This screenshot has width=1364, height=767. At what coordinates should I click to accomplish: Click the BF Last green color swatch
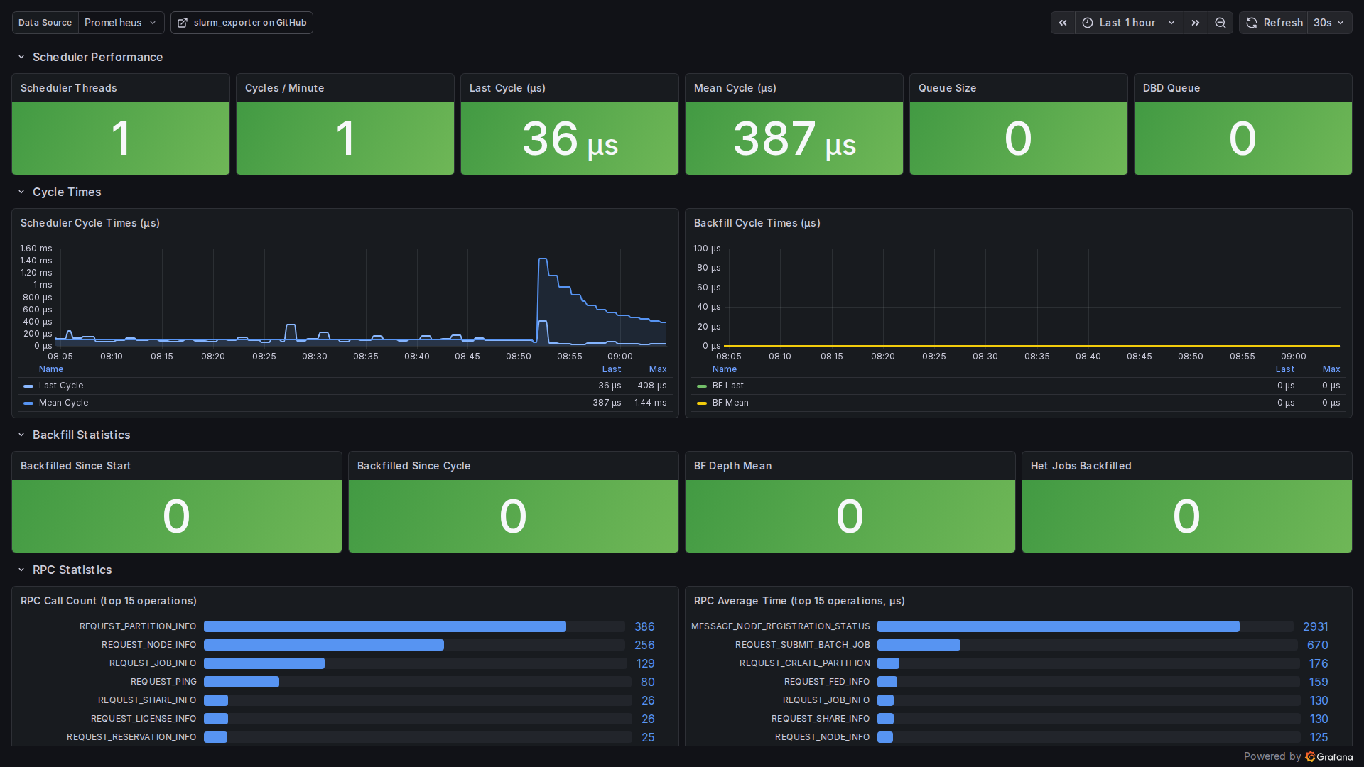point(702,386)
